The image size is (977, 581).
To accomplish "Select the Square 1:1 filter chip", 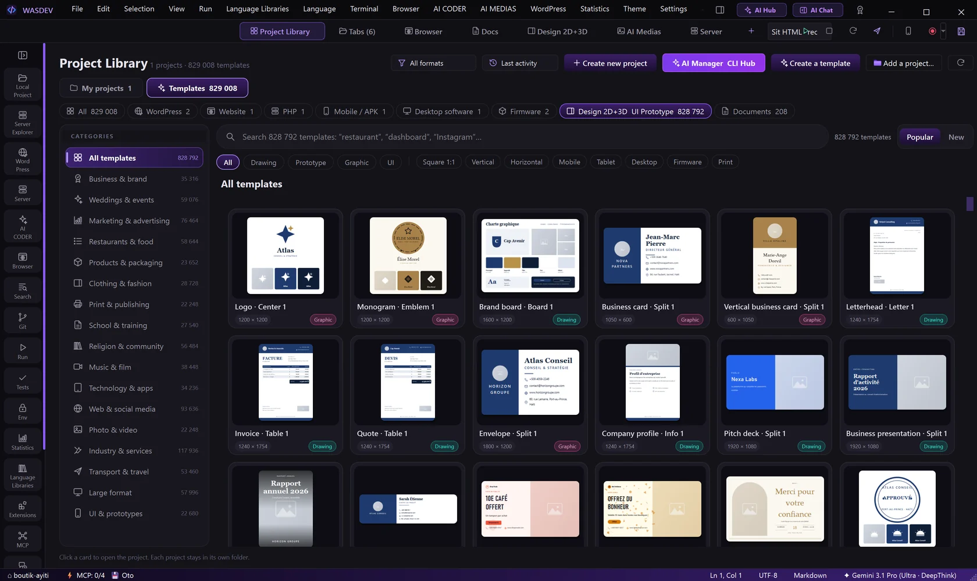I will click(438, 162).
